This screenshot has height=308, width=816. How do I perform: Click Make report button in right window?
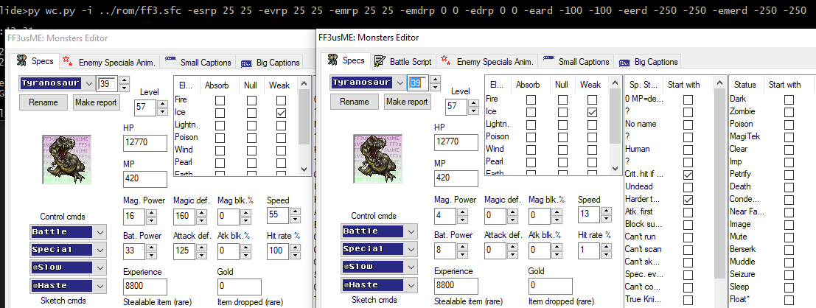pyautogui.click(x=408, y=102)
